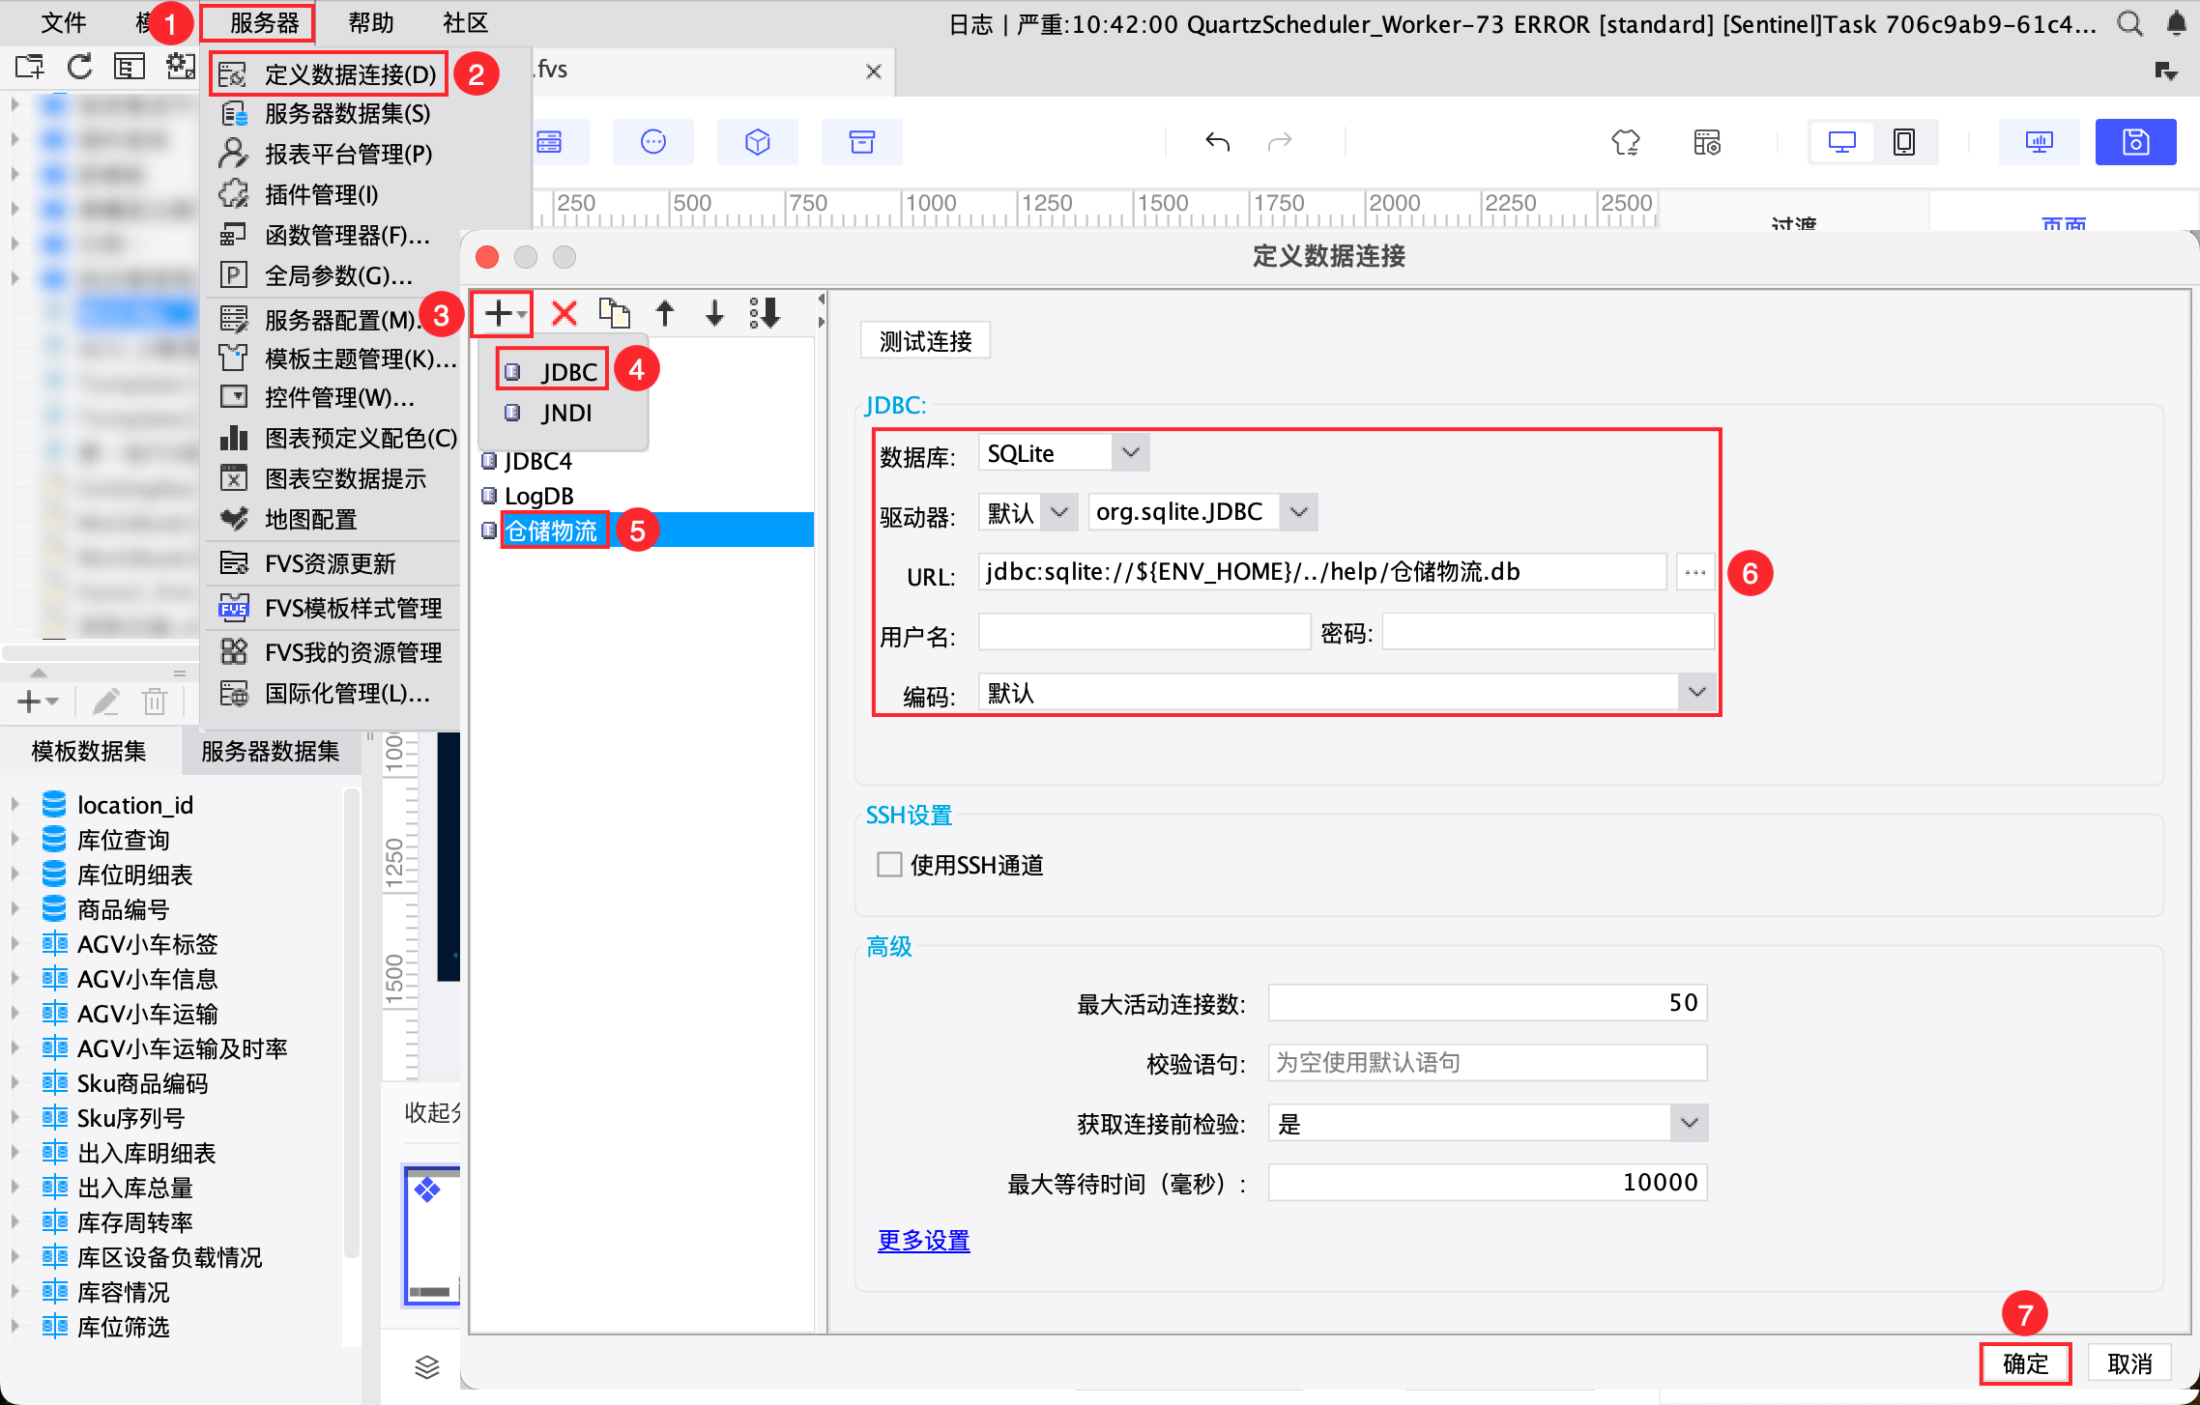Image resolution: width=2200 pixels, height=1405 pixels.
Task: Open the 更多设置 link
Action: (923, 1240)
